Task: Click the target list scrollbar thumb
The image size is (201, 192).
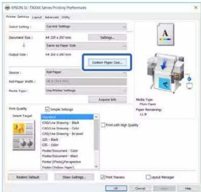Action: [96, 135]
